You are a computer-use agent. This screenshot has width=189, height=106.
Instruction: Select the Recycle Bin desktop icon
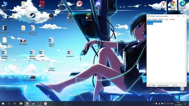[x=182, y=90]
